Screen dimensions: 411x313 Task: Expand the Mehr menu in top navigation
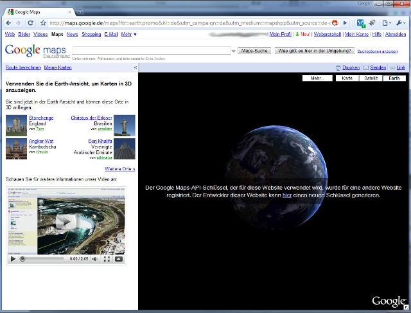click(x=129, y=34)
